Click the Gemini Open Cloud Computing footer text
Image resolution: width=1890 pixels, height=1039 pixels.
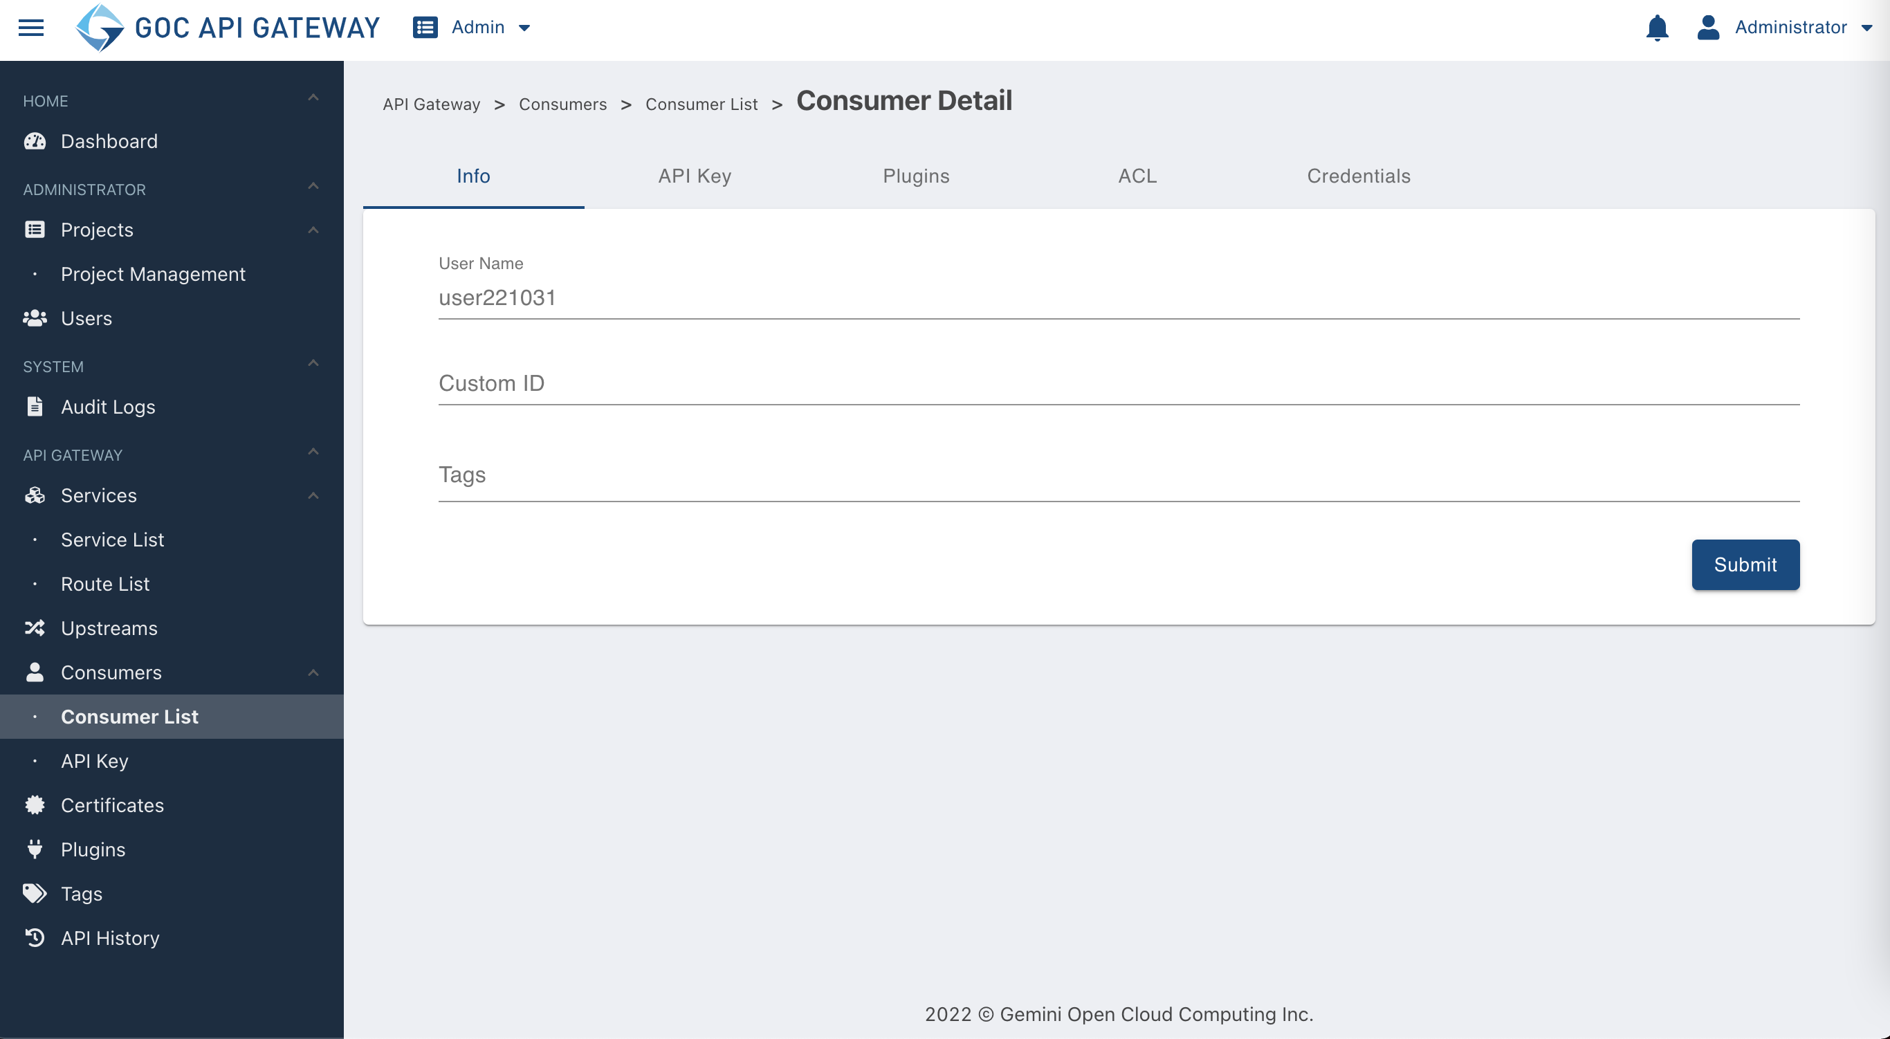1119,1014
